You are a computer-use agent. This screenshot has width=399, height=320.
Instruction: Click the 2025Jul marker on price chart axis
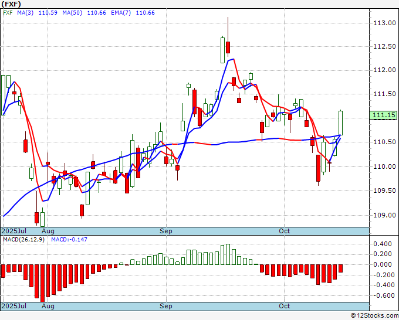[13, 231]
